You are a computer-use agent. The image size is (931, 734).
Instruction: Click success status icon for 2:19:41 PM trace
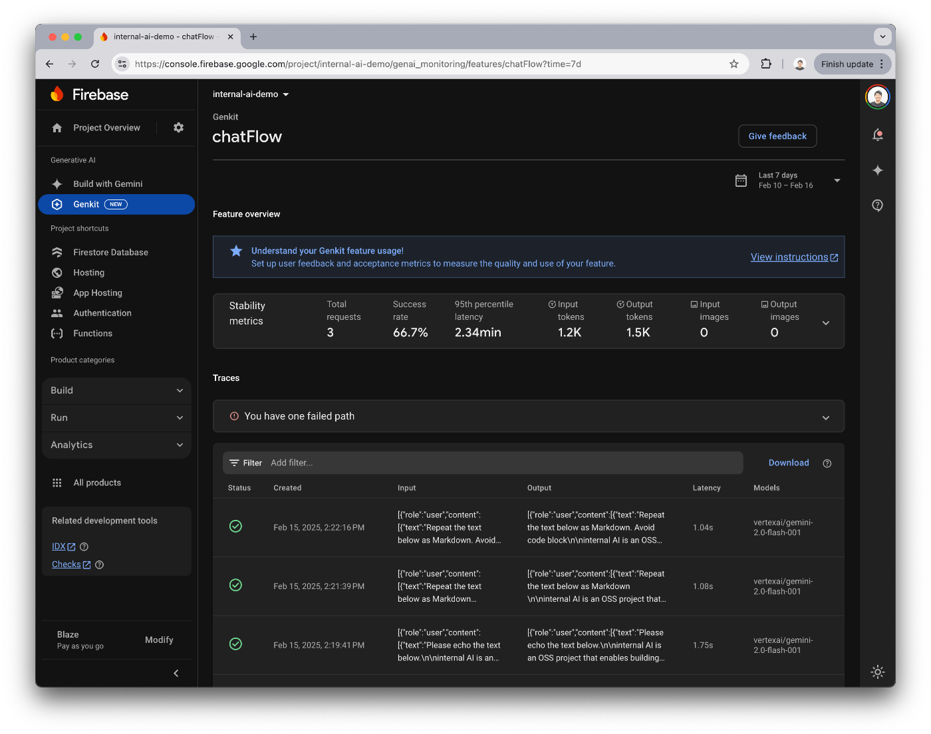coord(235,644)
